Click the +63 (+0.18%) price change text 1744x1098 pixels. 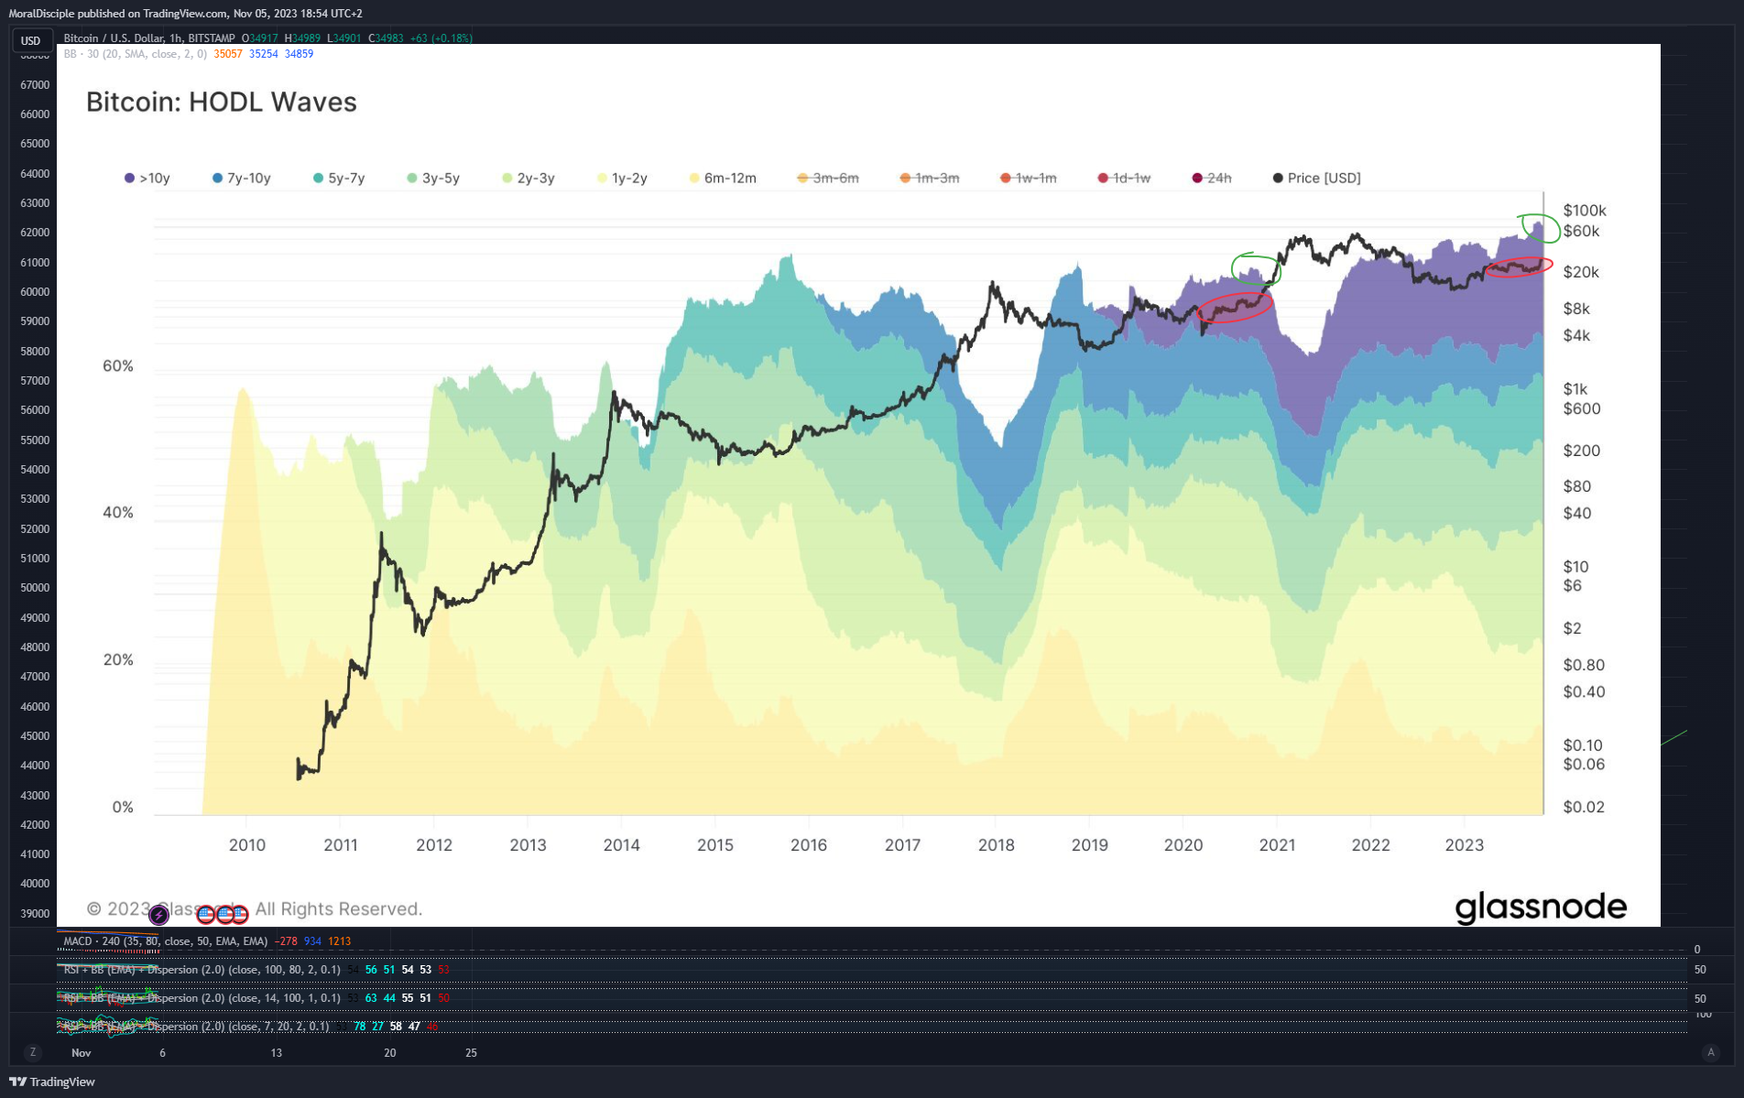[x=441, y=38]
